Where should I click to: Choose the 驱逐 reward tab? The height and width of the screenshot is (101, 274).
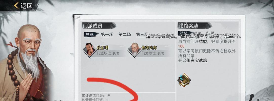[197, 33]
